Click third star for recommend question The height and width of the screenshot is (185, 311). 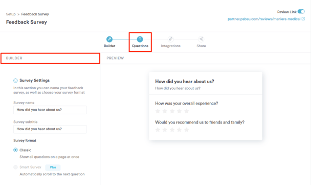(172, 130)
